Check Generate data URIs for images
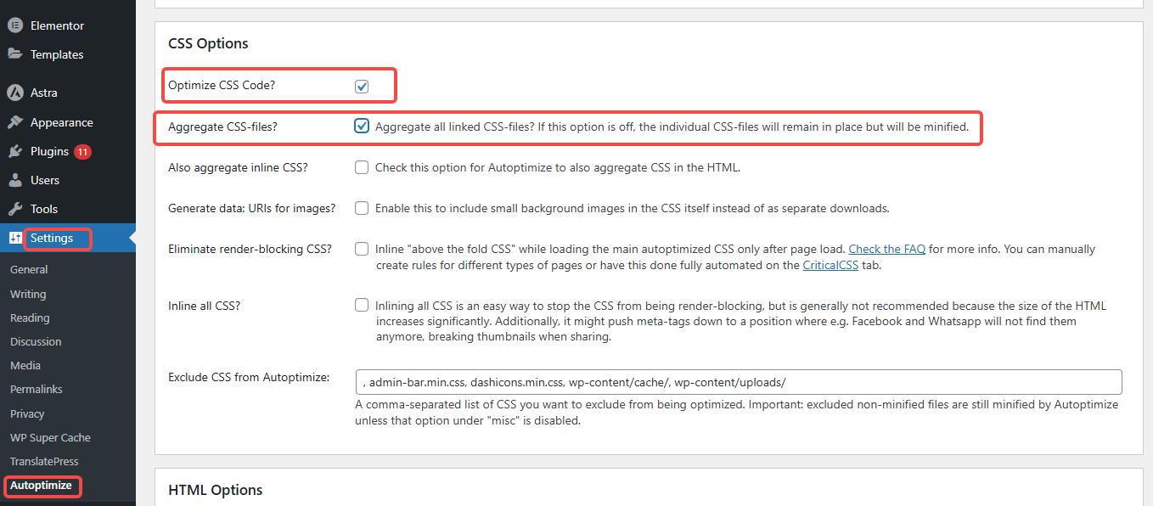This screenshot has width=1153, height=506. click(x=362, y=208)
